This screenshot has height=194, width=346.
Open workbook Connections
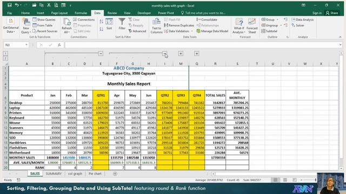click(x=84, y=19)
